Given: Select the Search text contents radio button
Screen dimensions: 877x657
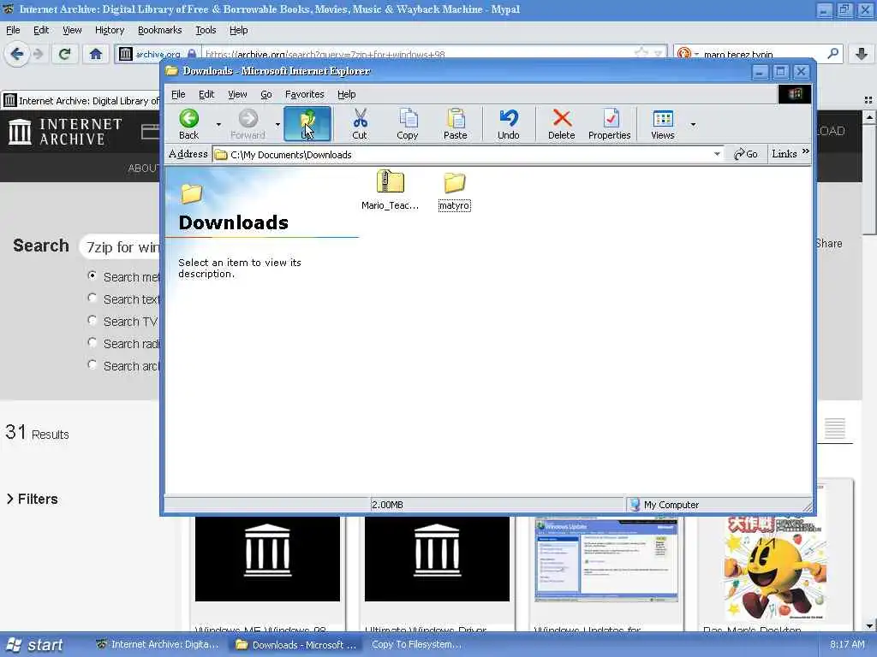Looking at the screenshot, I should tap(92, 298).
